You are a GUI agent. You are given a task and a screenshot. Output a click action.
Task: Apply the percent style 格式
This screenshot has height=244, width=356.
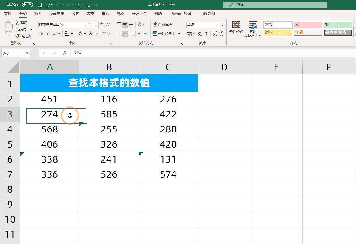[x=200, y=34]
